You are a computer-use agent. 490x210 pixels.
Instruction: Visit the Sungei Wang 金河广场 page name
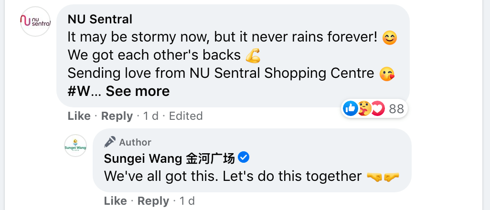point(169,158)
